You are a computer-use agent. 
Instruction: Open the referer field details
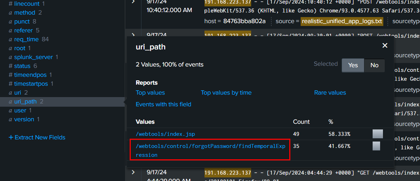pyautogui.click(x=24, y=31)
